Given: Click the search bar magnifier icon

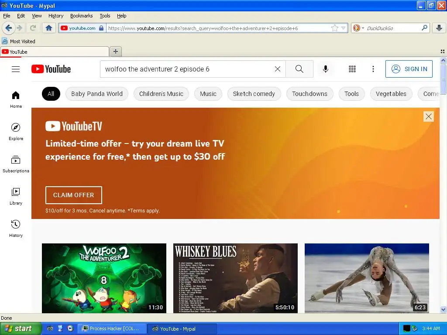Looking at the screenshot, I should (x=424, y=28).
